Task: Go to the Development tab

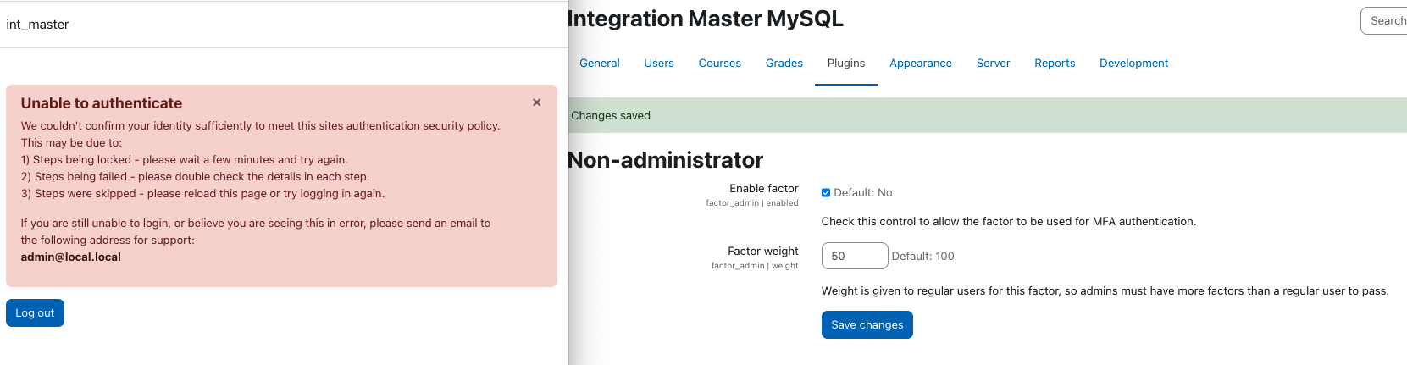Action: coord(1133,64)
